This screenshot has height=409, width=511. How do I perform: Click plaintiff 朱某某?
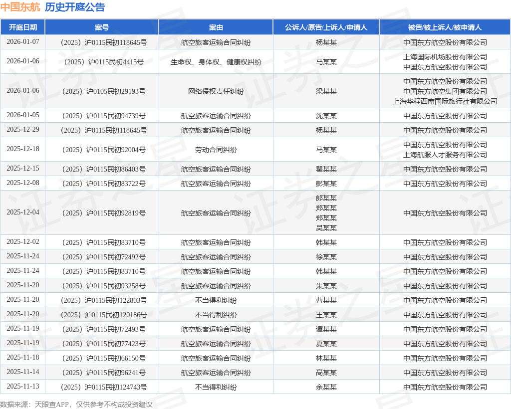326,286
